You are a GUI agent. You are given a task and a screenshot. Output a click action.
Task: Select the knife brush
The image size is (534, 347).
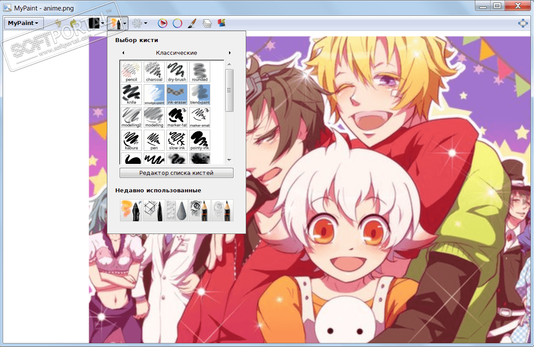131,95
